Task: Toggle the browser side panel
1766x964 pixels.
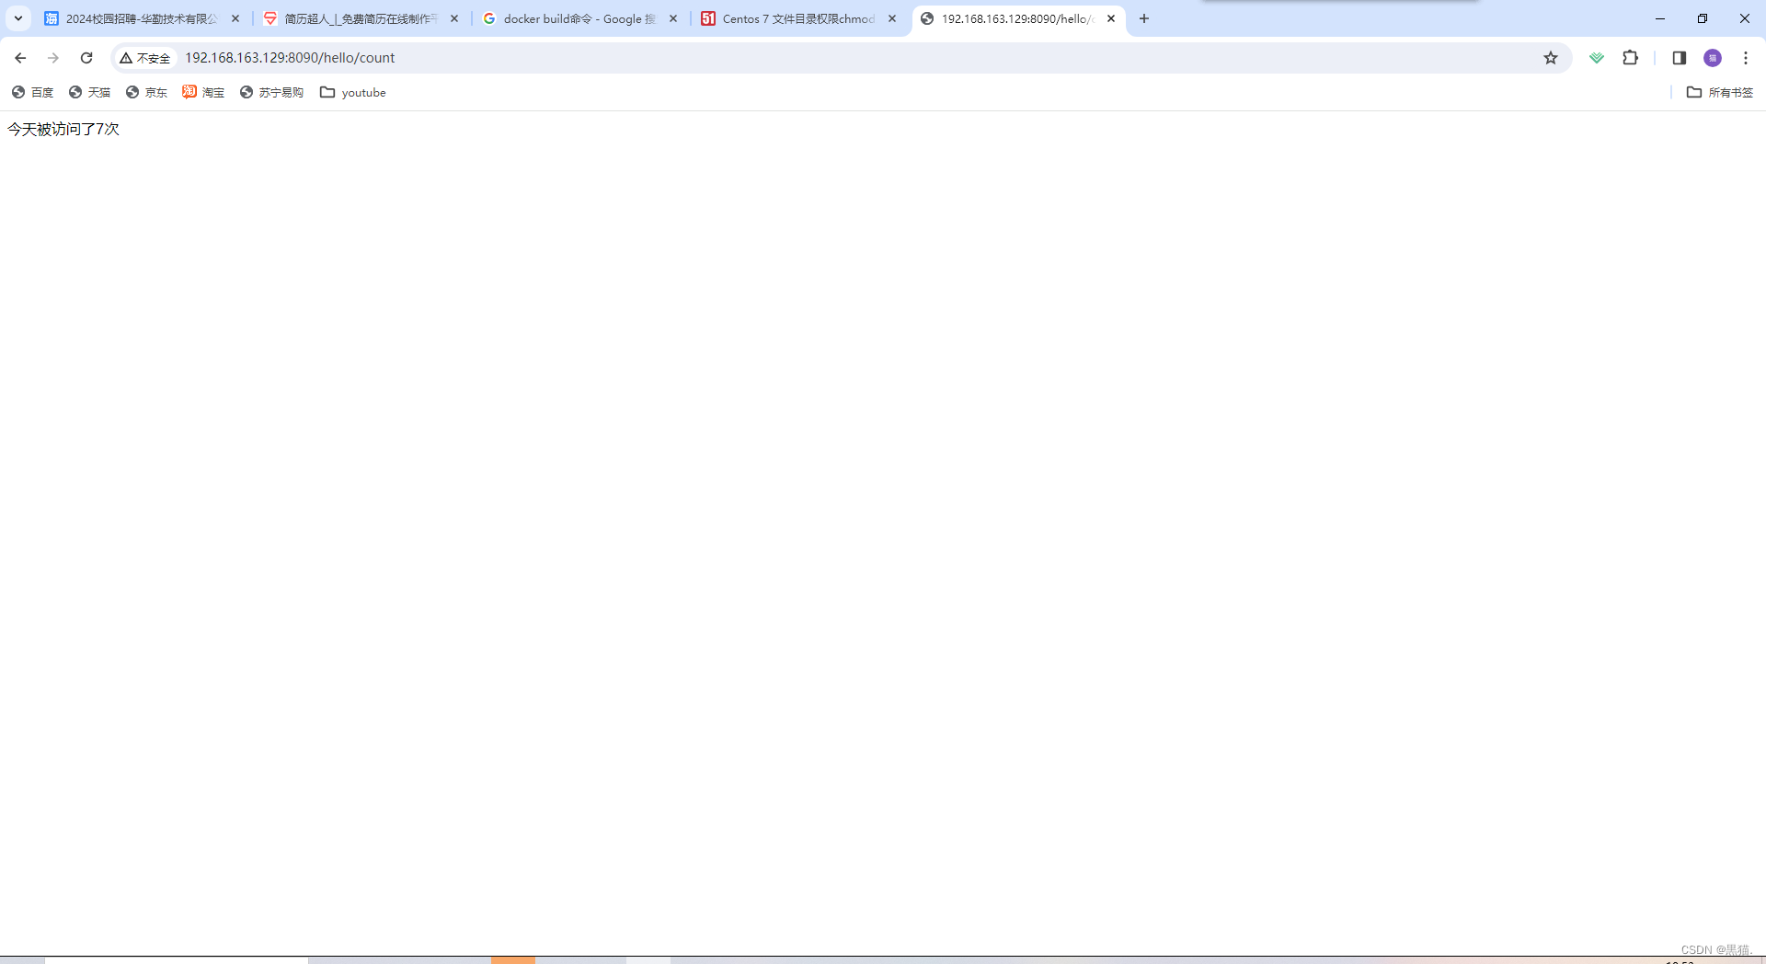Action: pos(1680,58)
